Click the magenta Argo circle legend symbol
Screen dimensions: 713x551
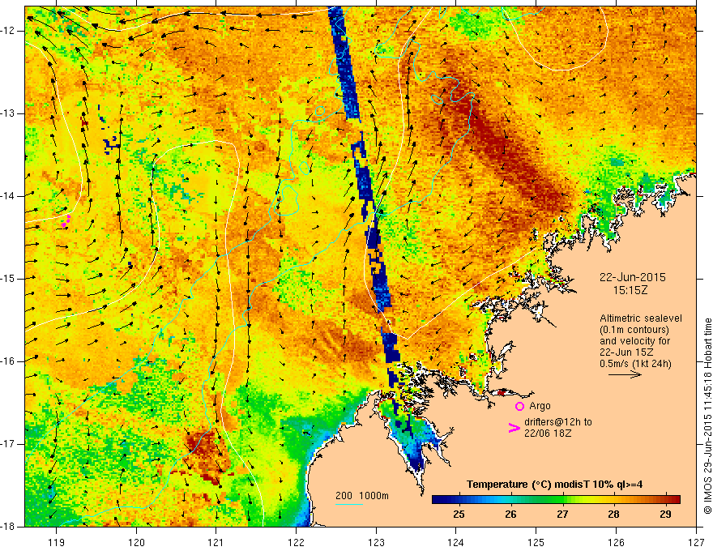[519, 406]
